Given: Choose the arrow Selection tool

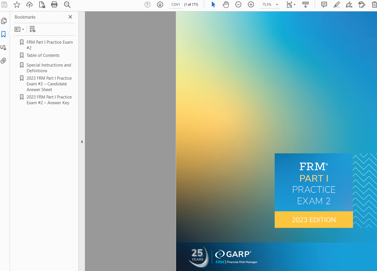Looking at the screenshot, I should coord(213,5).
